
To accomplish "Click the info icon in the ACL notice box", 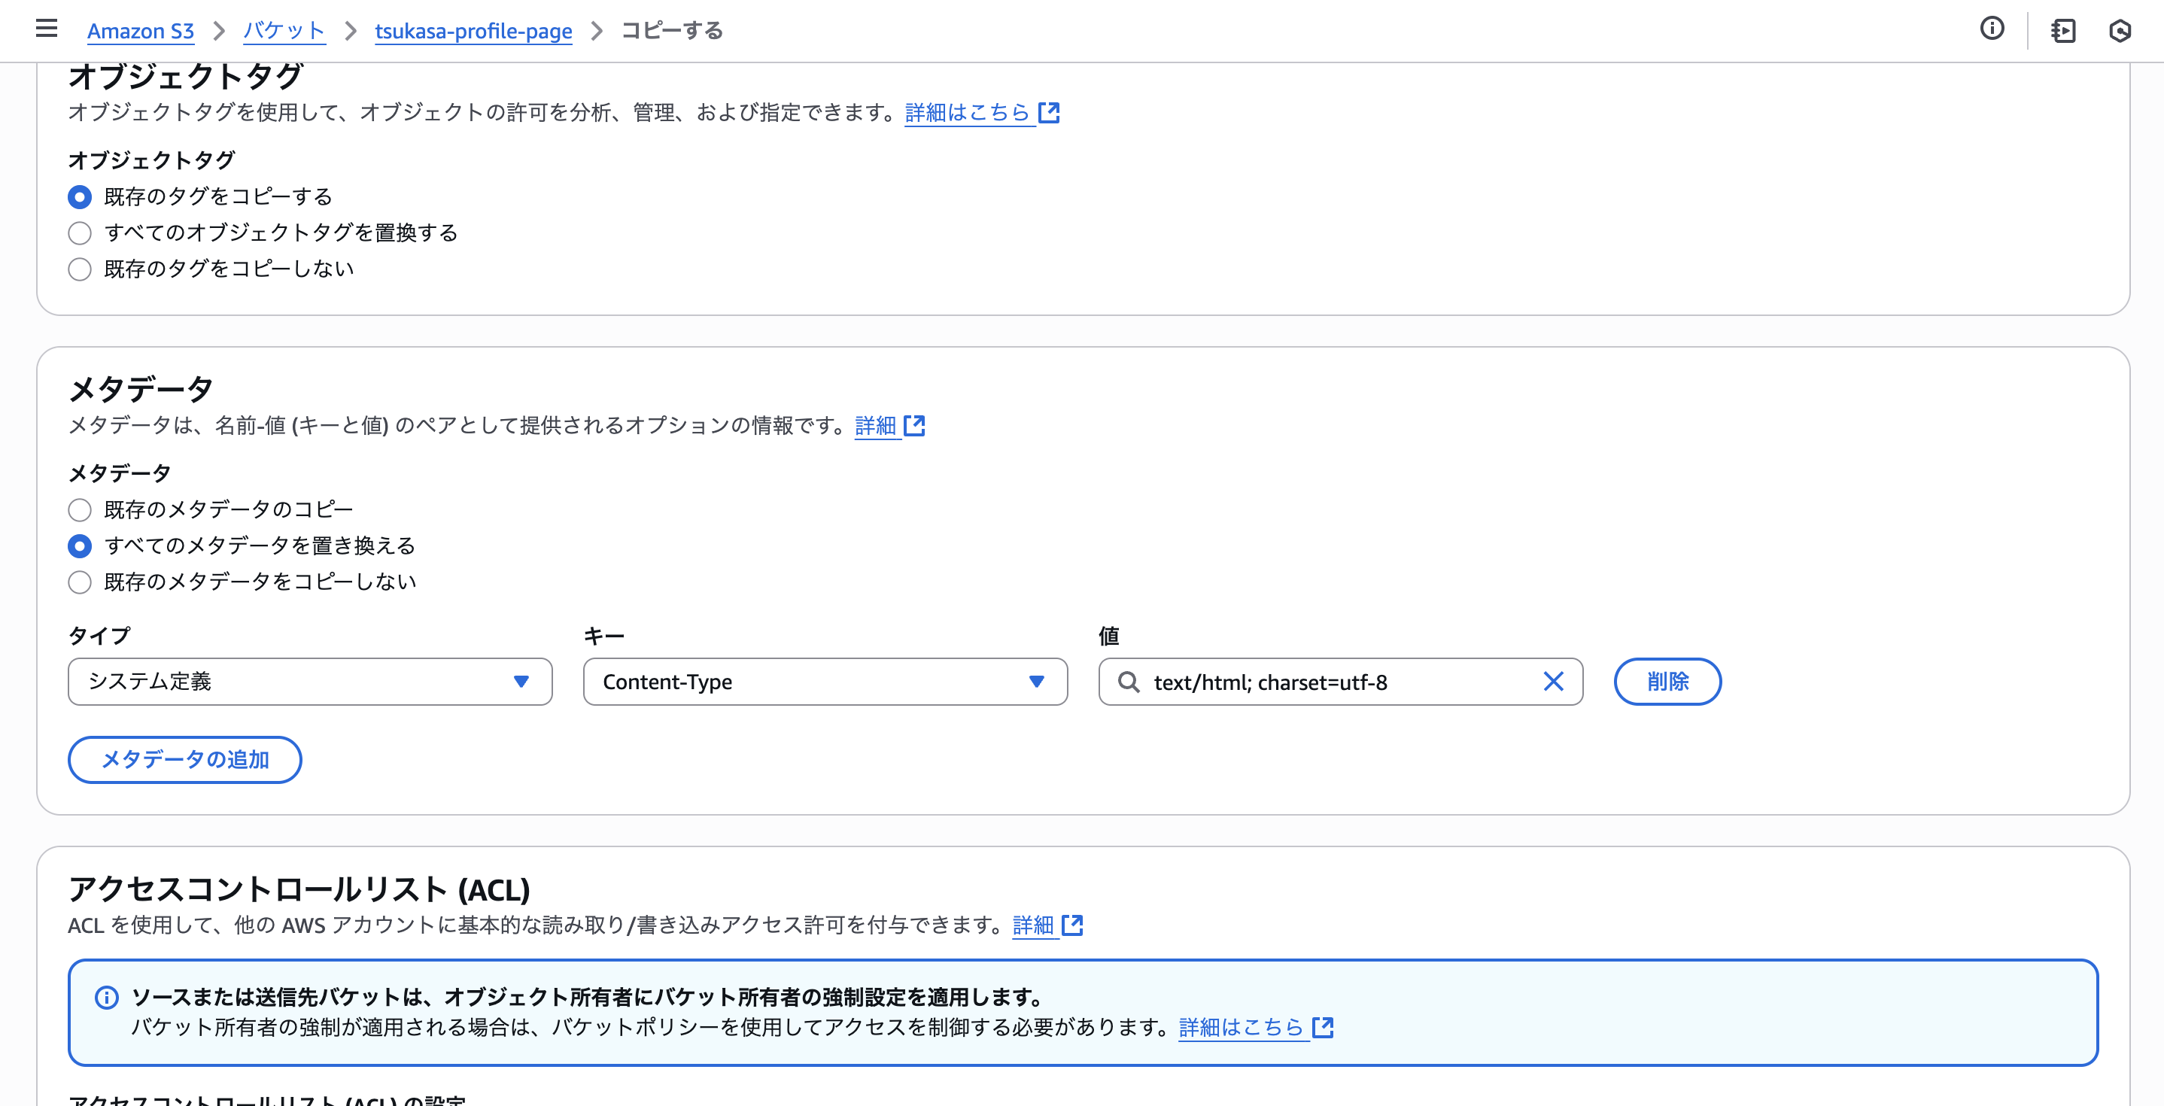I will click(x=107, y=997).
